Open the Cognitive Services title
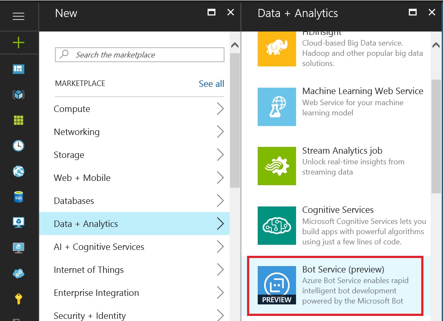The width and height of the screenshot is (443, 321). [x=338, y=210]
